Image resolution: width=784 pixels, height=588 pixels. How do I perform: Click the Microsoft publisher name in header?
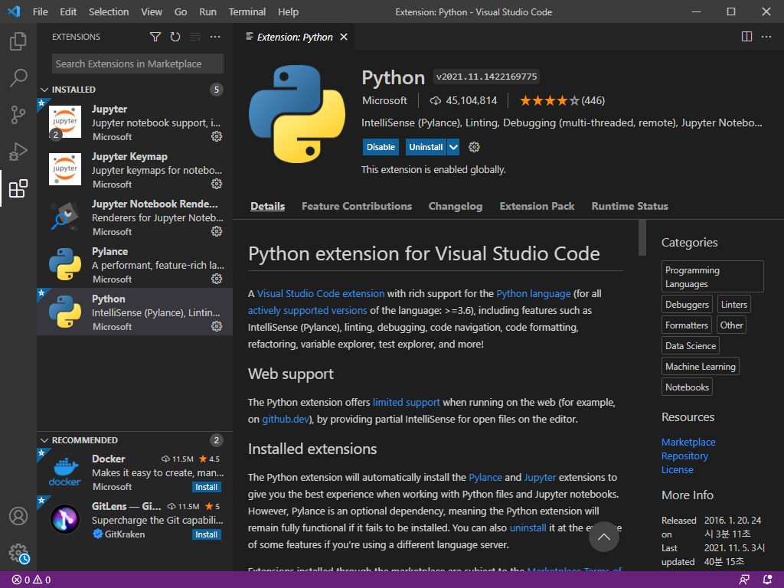[x=384, y=100]
